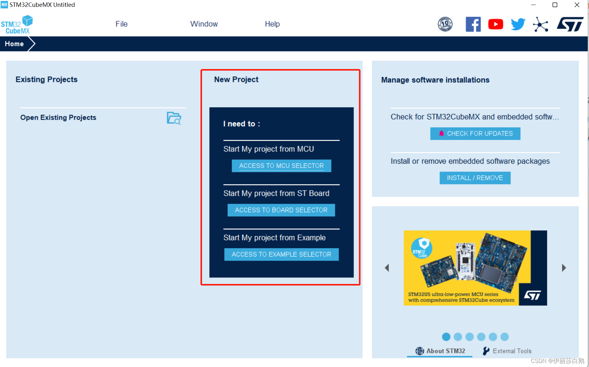Close the STM32CubeMX window
Image resolution: width=589 pixels, height=367 pixels.
pos(577,5)
